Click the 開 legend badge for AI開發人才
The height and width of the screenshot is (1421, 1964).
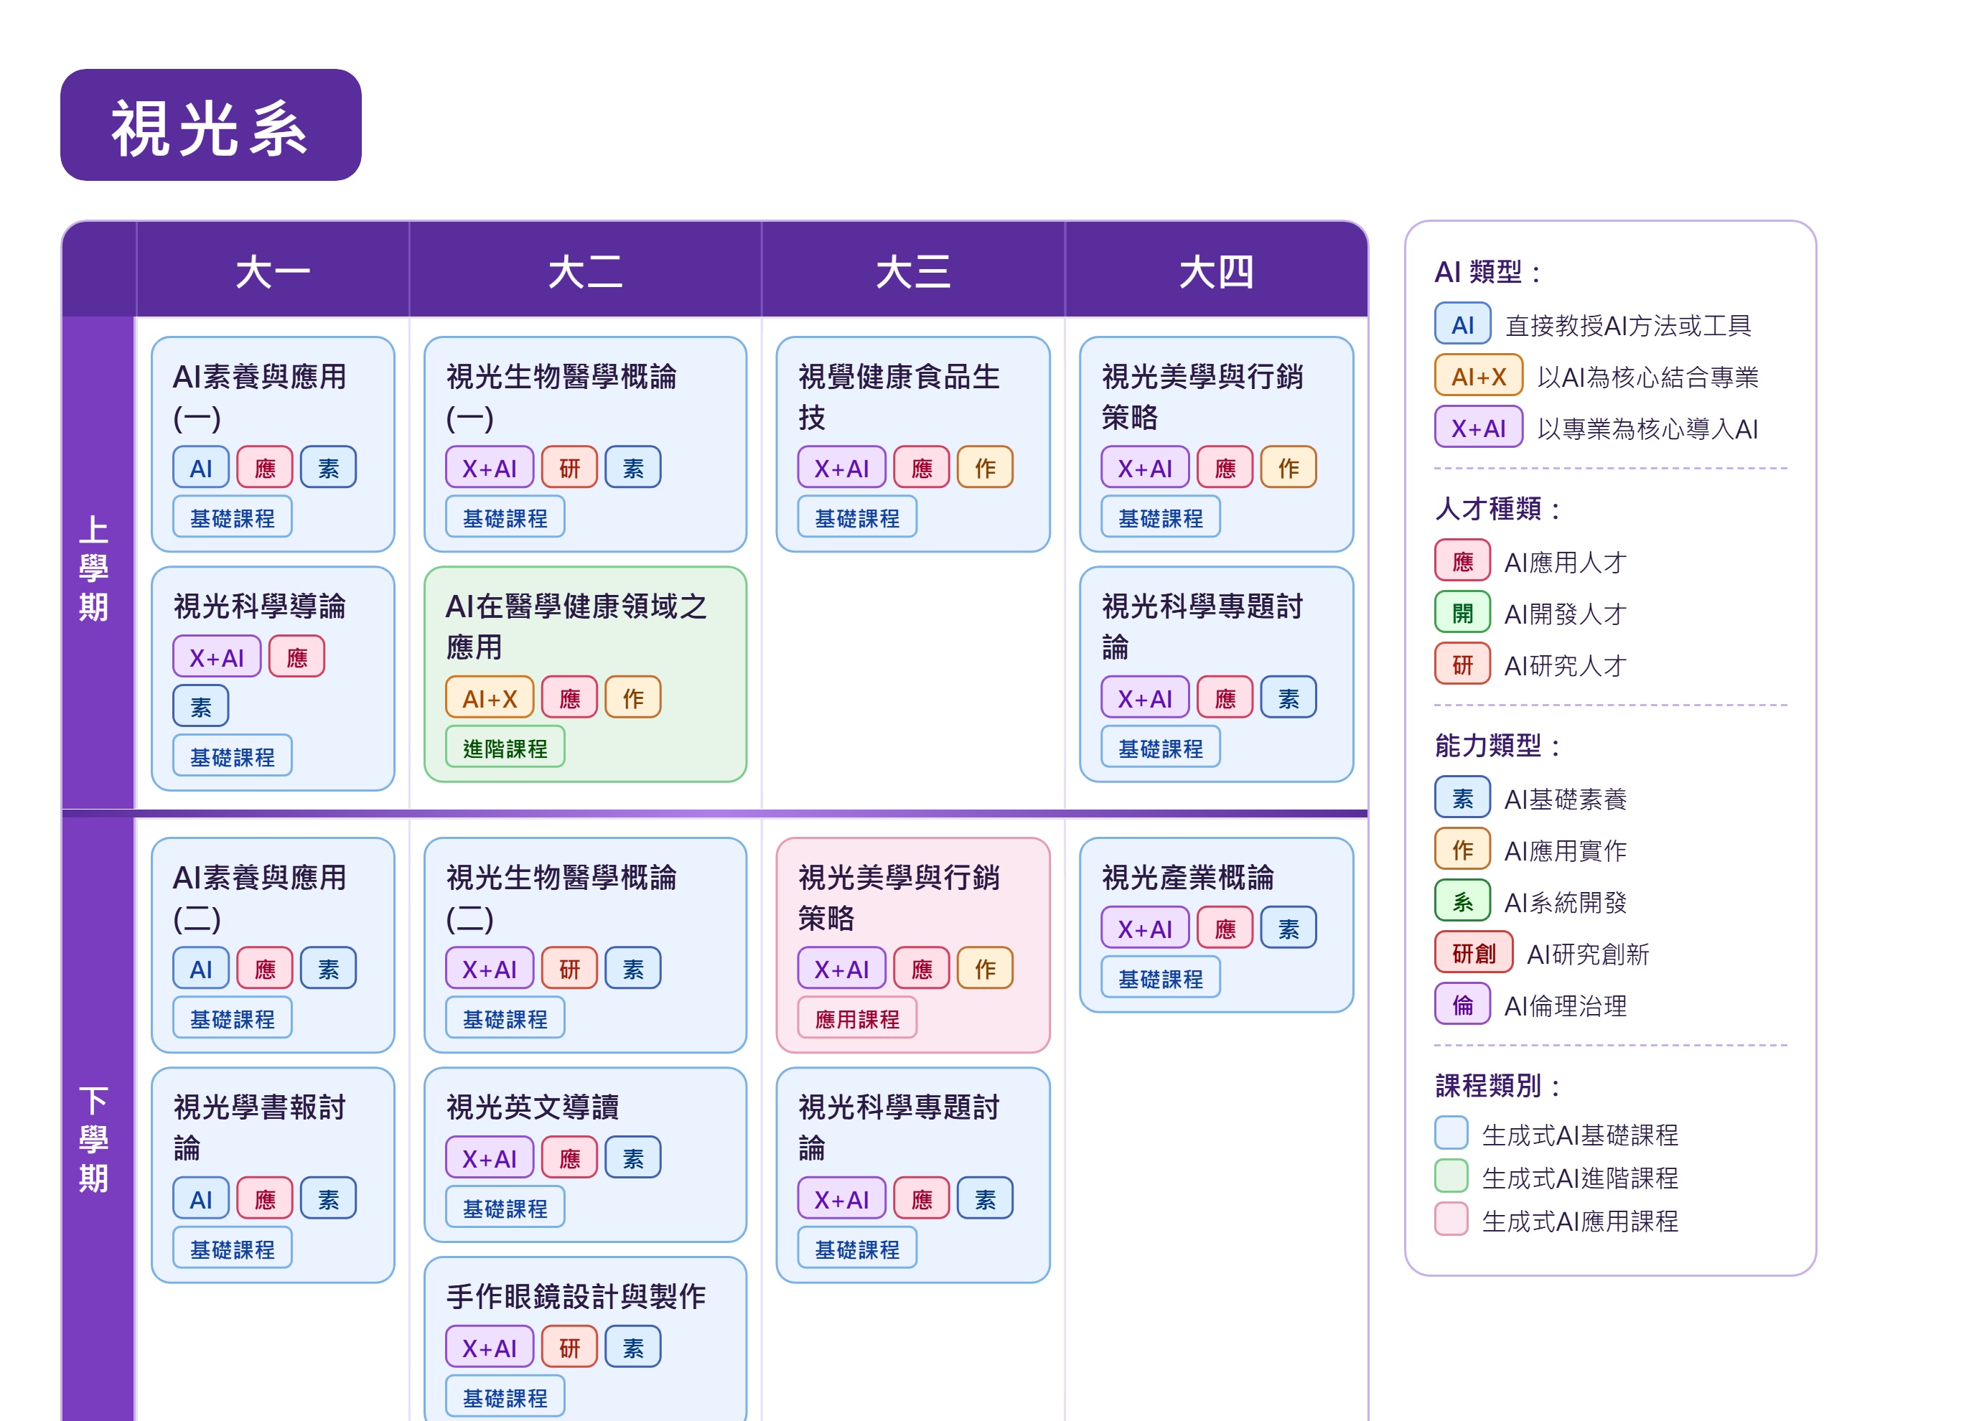1463,613
